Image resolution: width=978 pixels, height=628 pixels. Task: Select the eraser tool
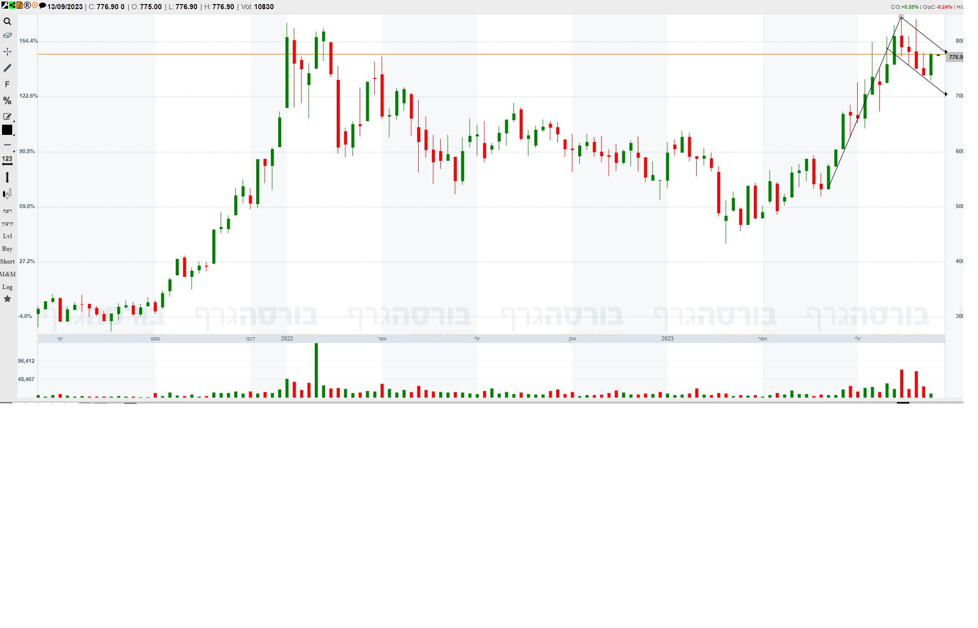tap(7, 36)
